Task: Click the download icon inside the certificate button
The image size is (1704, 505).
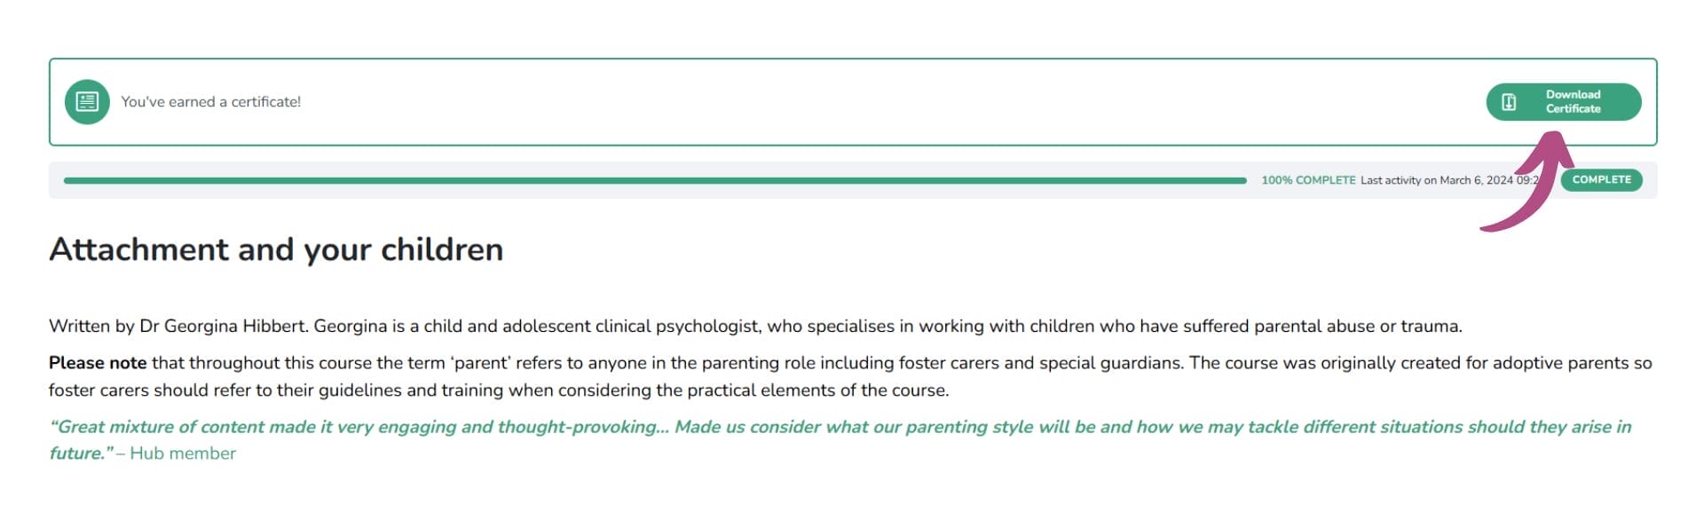Action: pyautogui.click(x=1509, y=102)
